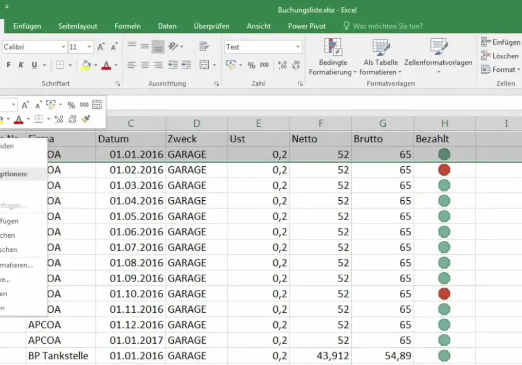Toggle bold (F) formatting
522x365 pixels.
(x=9, y=65)
